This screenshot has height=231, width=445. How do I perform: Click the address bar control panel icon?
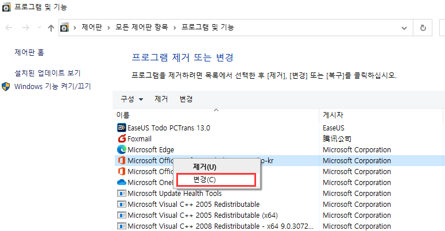tap(64, 28)
